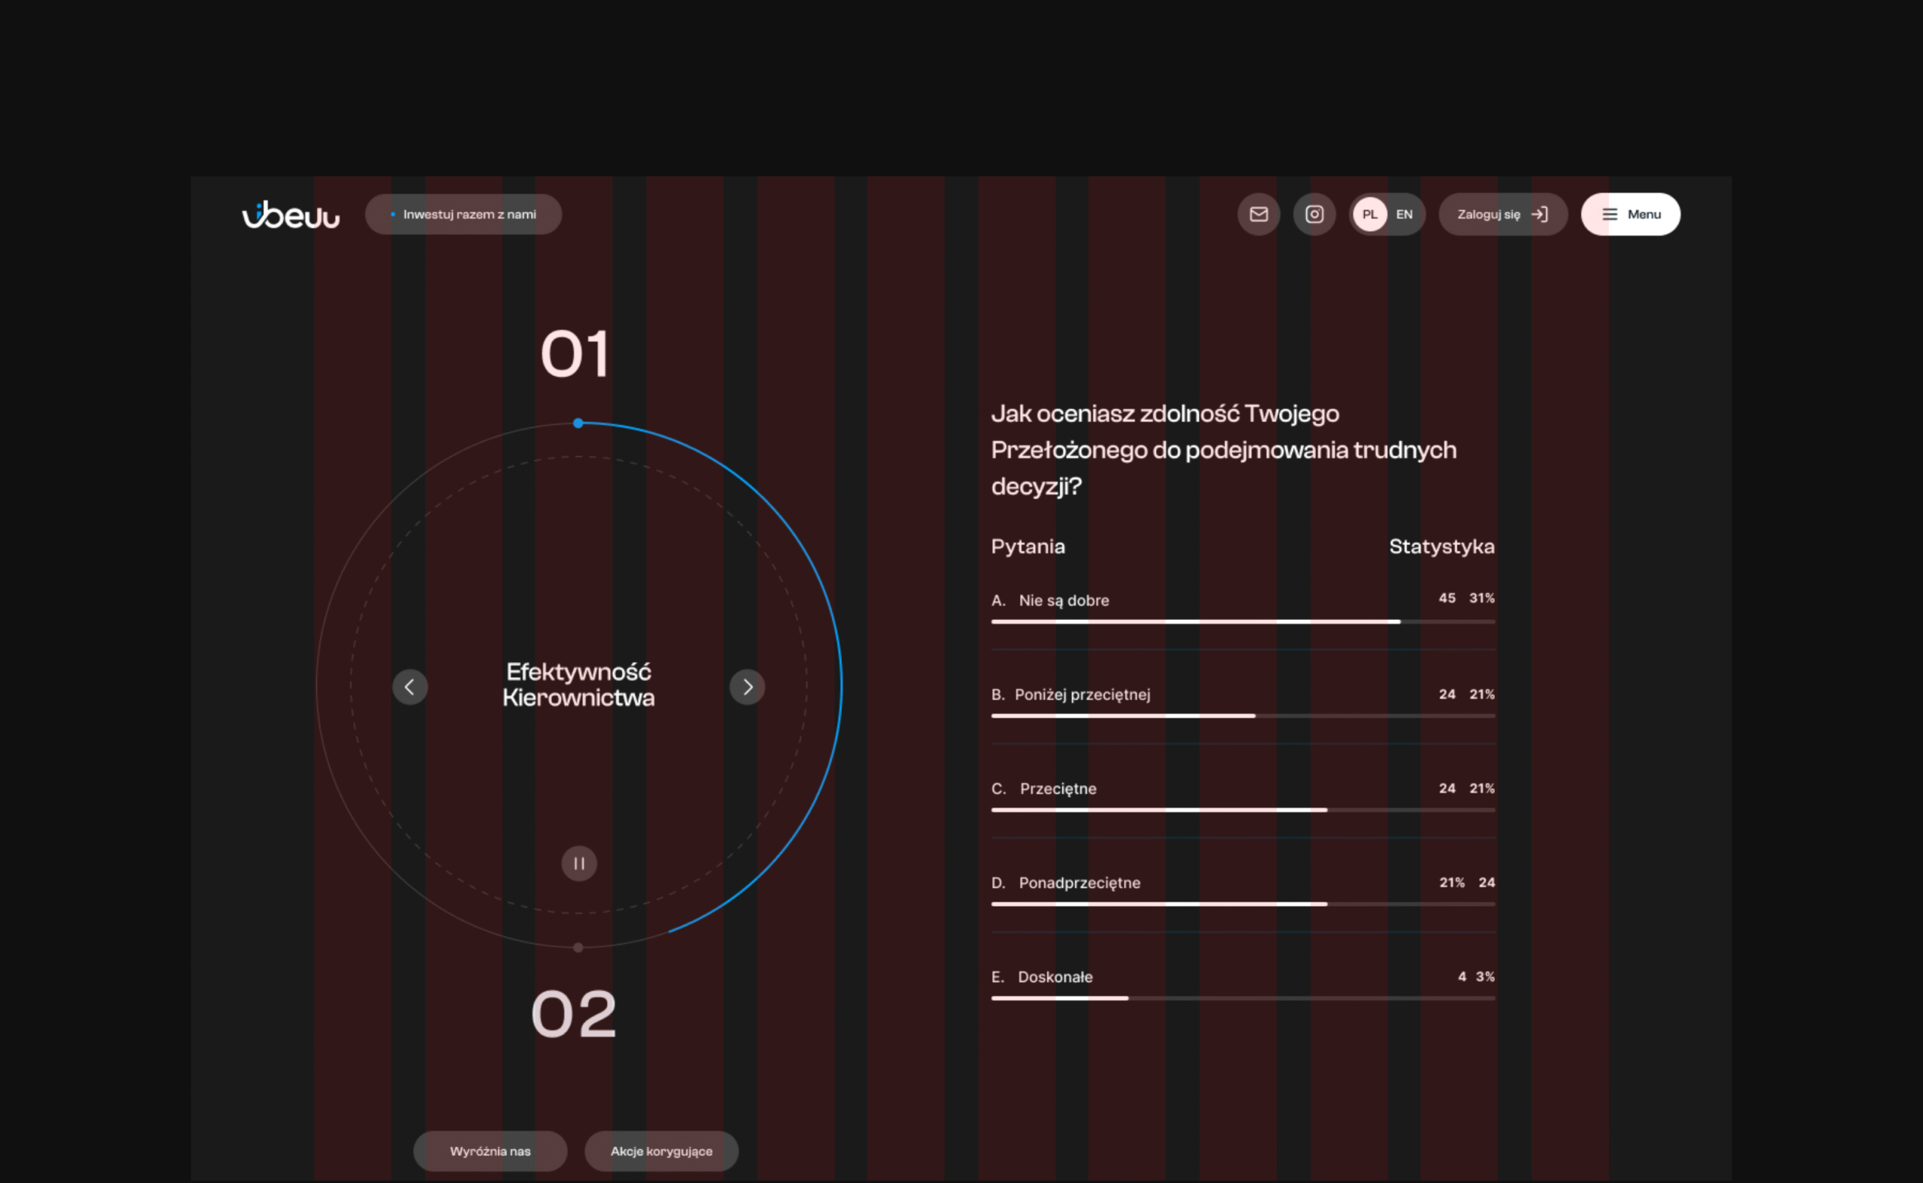1923x1183 pixels.
Task: Select the 01 section number
Action: coord(575,354)
